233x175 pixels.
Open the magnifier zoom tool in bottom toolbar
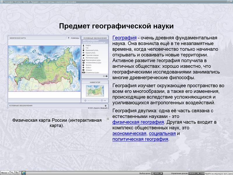click(x=12, y=172)
